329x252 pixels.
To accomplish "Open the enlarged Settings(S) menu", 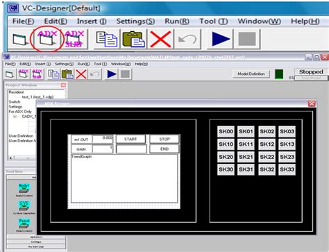I will (x=135, y=22).
